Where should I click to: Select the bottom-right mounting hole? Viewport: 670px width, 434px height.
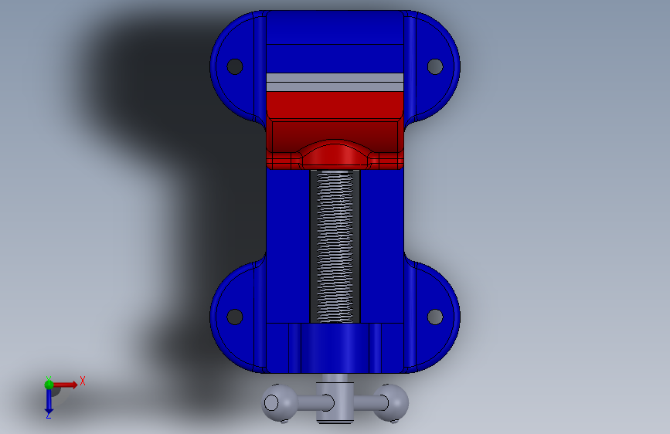click(435, 317)
